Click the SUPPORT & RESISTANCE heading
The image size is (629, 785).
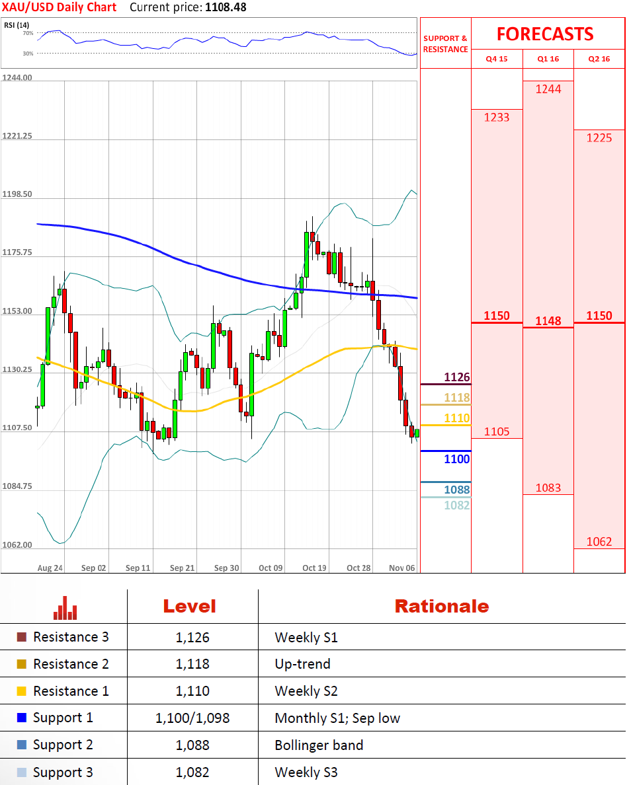[x=445, y=44]
